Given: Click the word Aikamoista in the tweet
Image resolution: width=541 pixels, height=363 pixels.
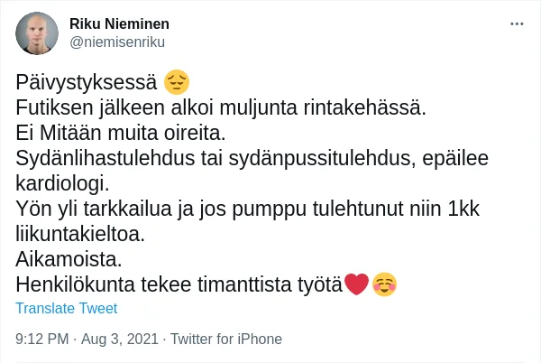Looking at the screenshot, I should click(x=69, y=259).
